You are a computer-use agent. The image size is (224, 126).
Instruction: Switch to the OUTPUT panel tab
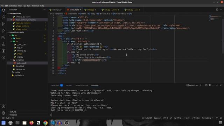tap(69, 85)
